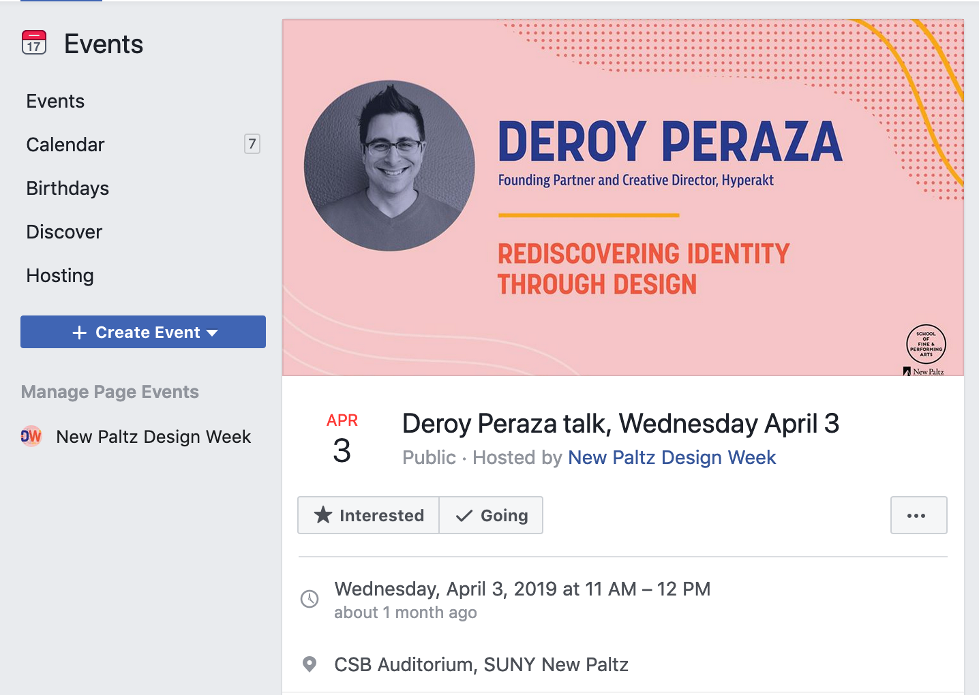Click the 'Wednesday, April 3, 2019 at 11 AM – 12 PM' text

click(522, 589)
